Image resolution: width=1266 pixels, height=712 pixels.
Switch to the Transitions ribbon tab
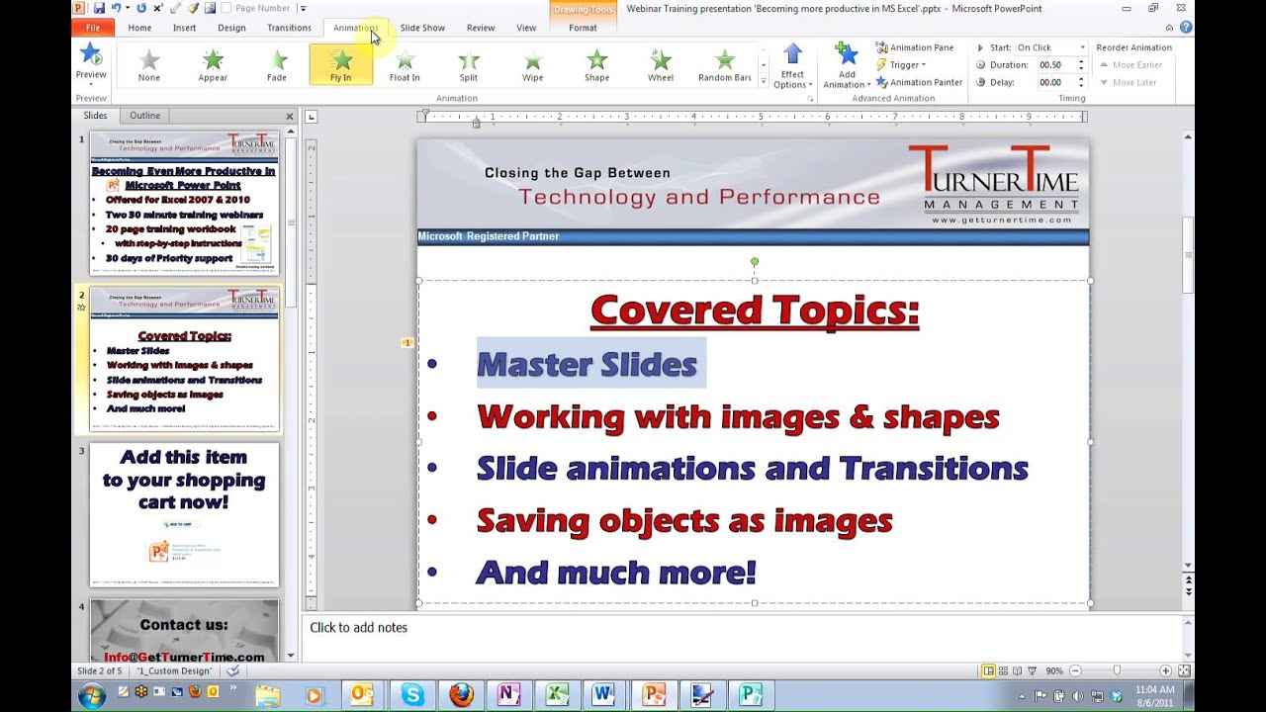coord(289,28)
